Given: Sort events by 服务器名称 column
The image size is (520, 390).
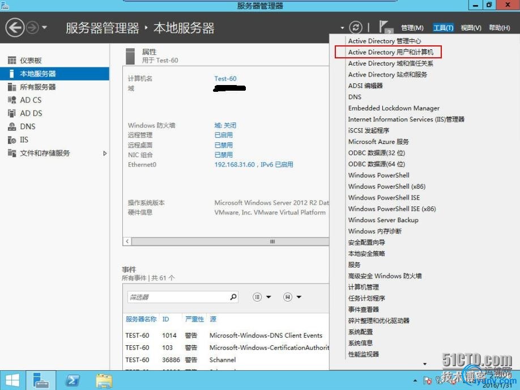Looking at the screenshot, I should [141, 319].
